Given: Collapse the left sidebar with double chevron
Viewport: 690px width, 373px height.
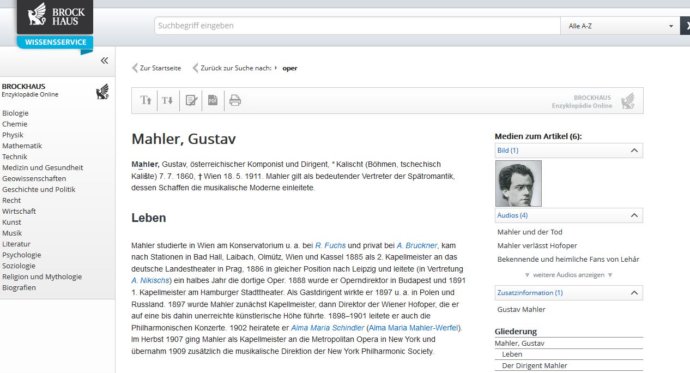Looking at the screenshot, I should point(104,61).
